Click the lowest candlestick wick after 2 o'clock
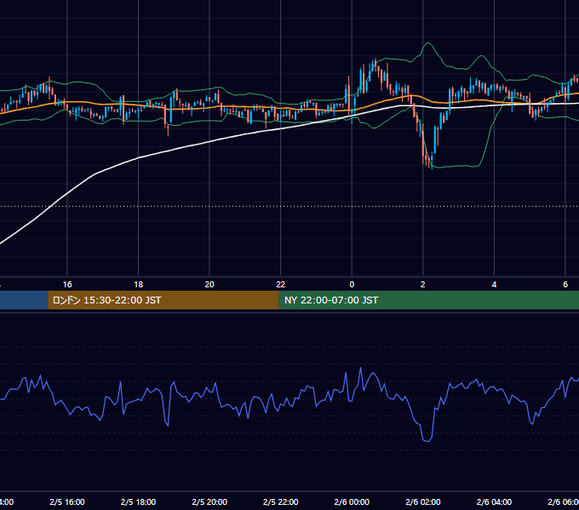This screenshot has height=510, width=579. pos(432,166)
